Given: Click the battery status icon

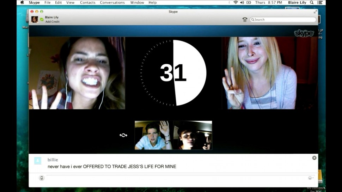Looking at the screenshot, I should click(249, 2).
